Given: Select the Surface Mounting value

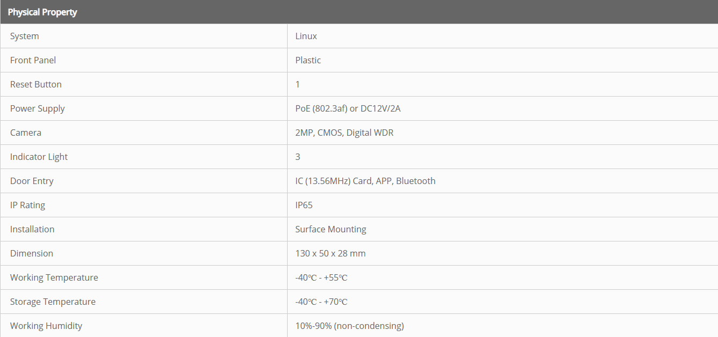Looking at the screenshot, I should point(331,229).
